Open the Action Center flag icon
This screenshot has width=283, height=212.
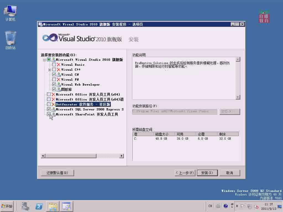click(x=243, y=206)
